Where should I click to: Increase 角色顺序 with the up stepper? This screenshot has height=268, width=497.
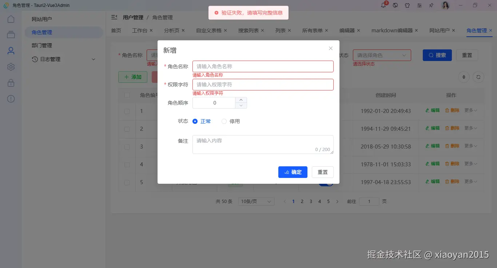click(241, 99)
